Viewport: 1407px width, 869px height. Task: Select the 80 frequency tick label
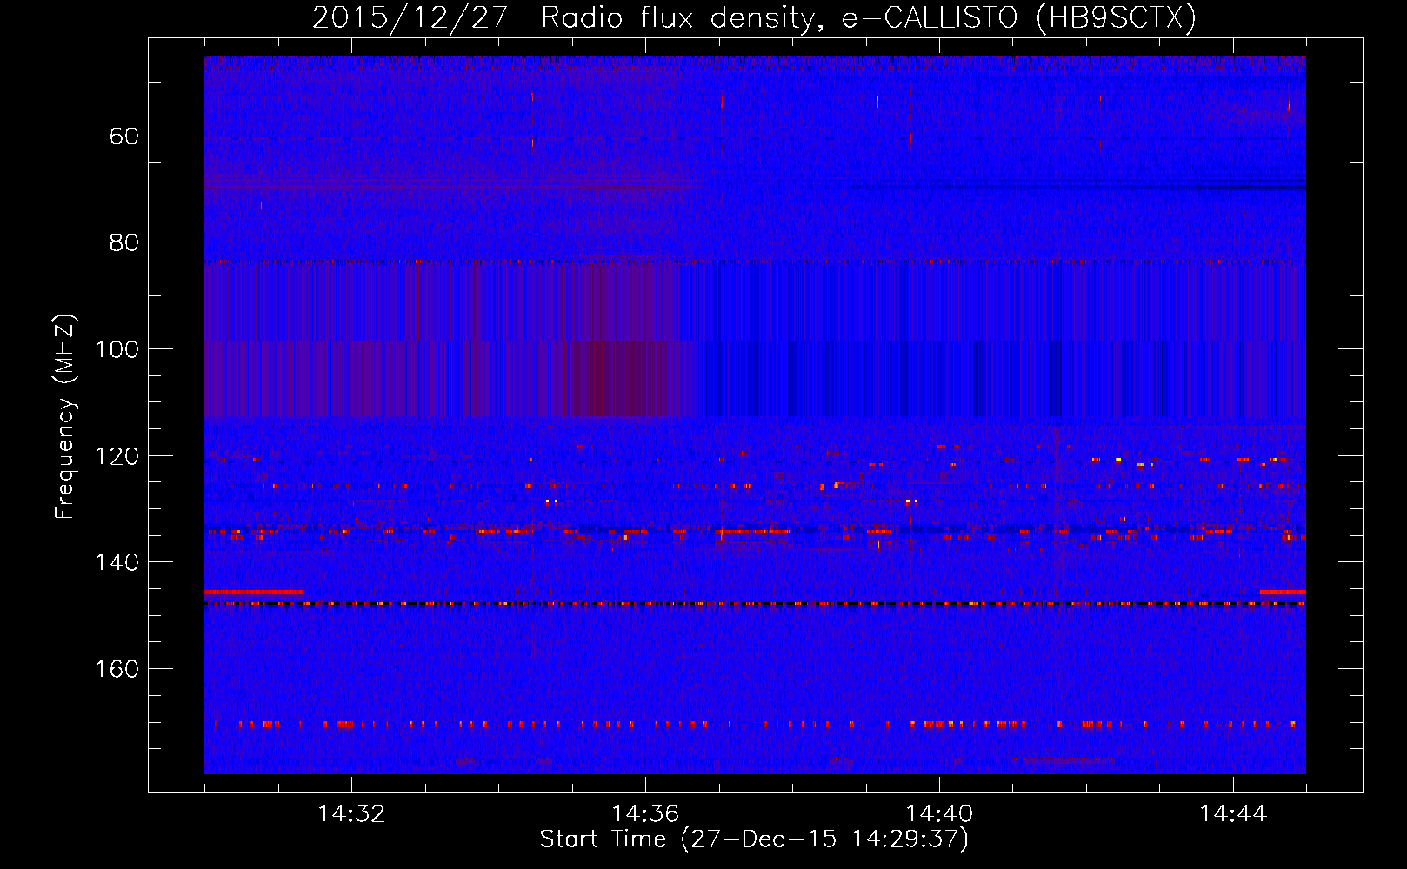point(124,242)
